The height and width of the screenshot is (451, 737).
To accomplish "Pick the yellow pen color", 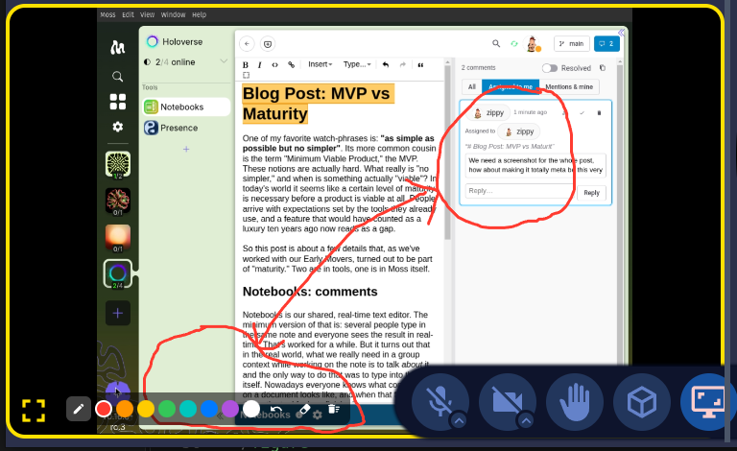I will point(146,409).
